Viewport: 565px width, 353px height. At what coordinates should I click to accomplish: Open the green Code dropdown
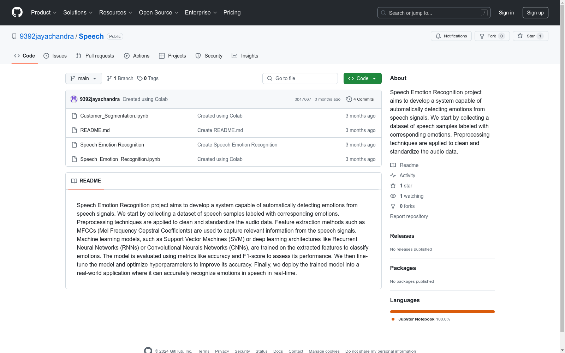[362, 78]
